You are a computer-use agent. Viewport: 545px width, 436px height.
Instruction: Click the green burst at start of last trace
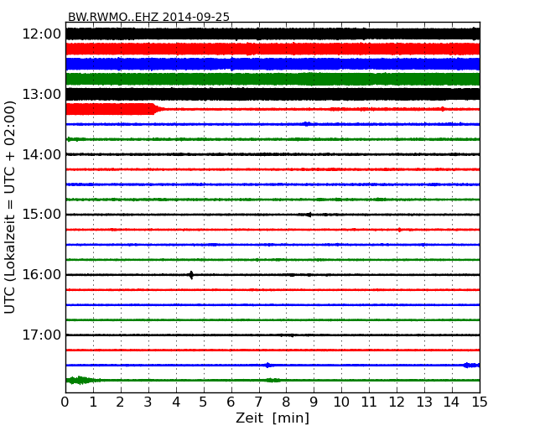(x=80, y=380)
